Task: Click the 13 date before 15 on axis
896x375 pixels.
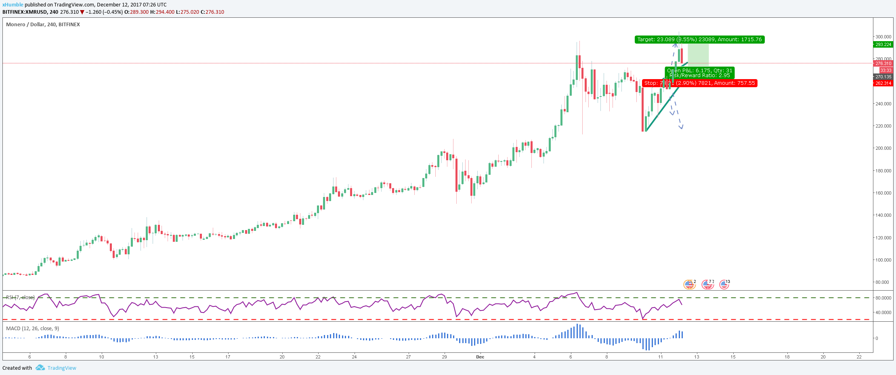Action: (x=697, y=357)
